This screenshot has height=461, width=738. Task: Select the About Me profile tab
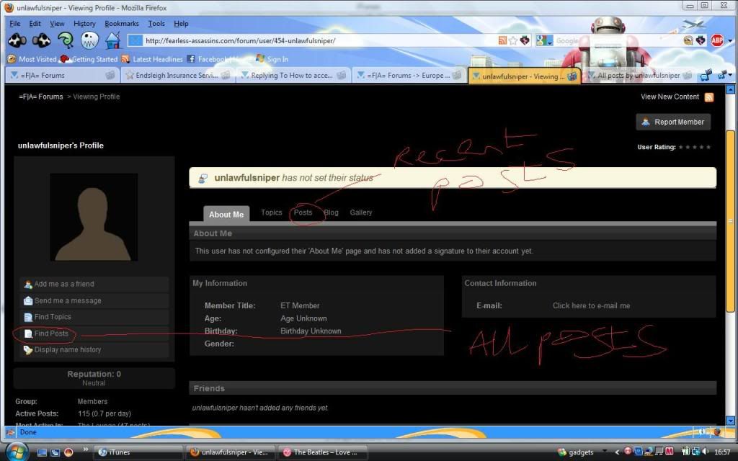click(226, 215)
